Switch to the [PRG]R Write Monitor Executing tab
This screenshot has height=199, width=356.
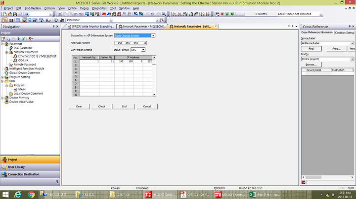coord(91,27)
